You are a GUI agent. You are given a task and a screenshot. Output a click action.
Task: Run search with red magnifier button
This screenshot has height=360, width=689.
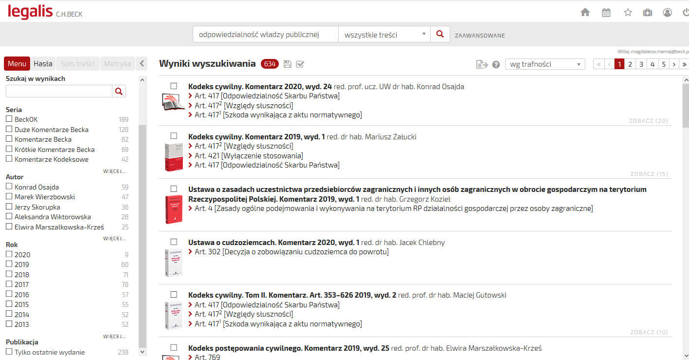click(x=440, y=35)
